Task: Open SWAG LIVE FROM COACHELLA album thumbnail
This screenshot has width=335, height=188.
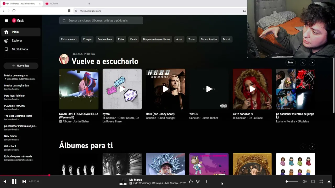Action: coord(79,89)
